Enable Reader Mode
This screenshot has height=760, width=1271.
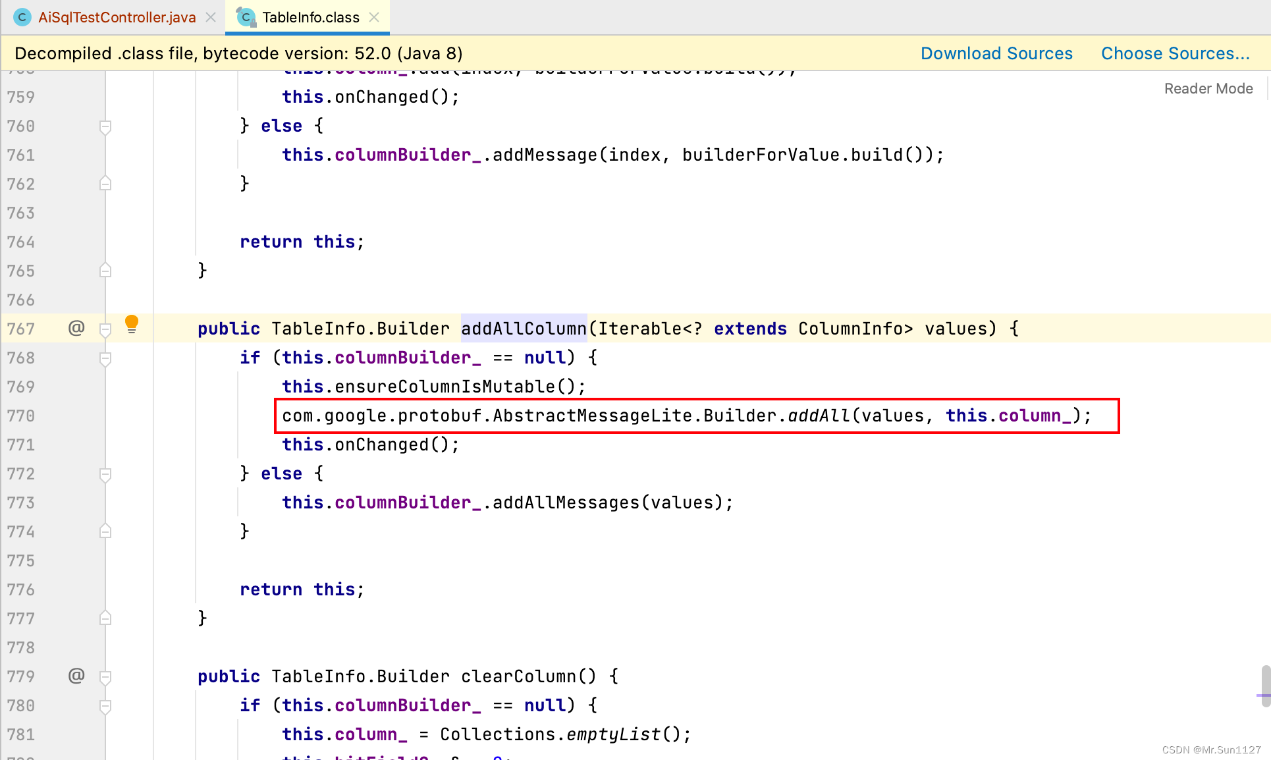pyautogui.click(x=1208, y=88)
